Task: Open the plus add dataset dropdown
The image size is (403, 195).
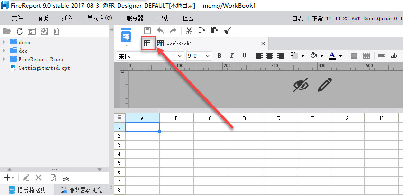Action: [x=9, y=177]
